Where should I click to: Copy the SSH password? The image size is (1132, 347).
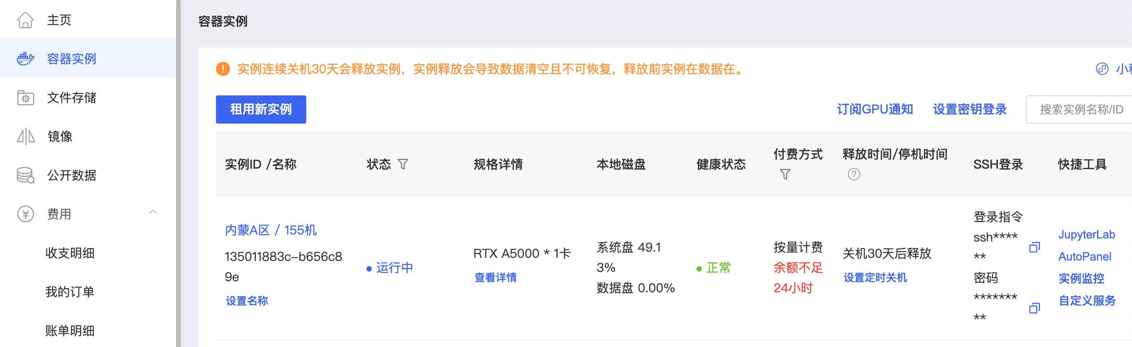coord(1035,308)
